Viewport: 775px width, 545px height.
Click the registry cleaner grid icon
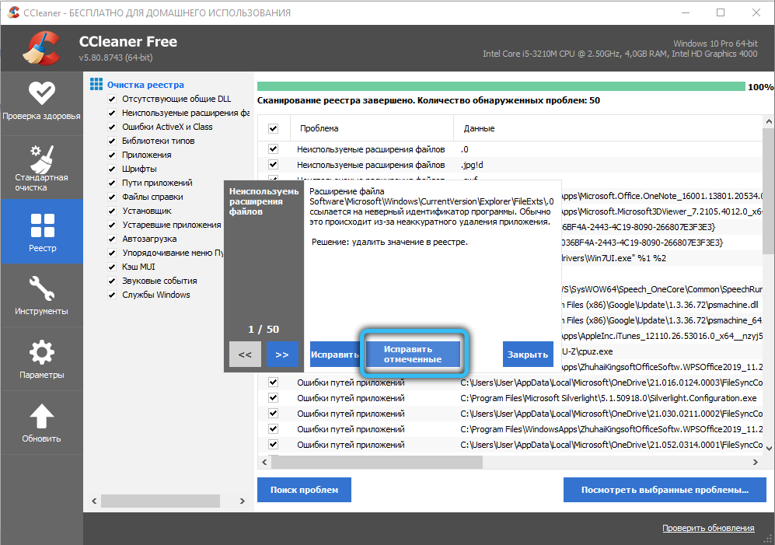(96, 84)
